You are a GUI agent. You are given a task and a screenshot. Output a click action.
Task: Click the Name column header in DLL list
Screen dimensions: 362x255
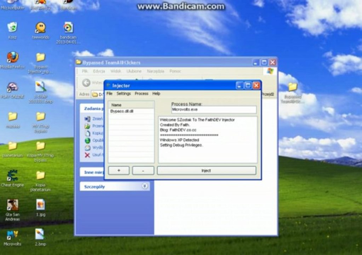131,105
